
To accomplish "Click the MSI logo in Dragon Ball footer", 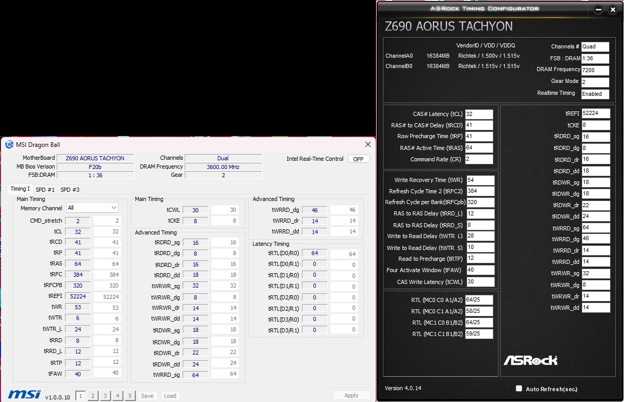I will pos(24,395).
